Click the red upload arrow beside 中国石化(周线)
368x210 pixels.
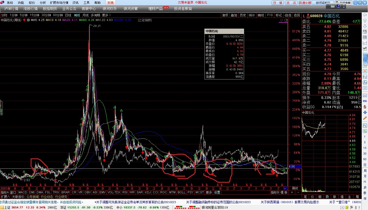tap(24, 20)
